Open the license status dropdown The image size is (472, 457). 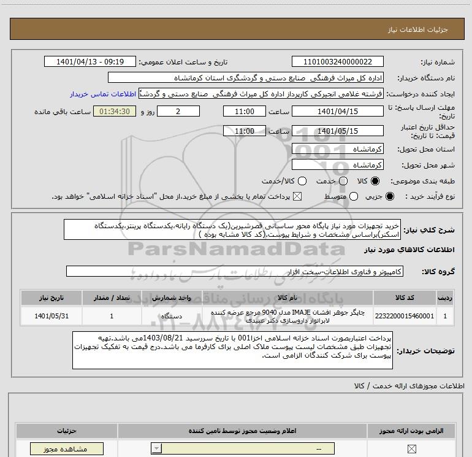[243, 448]
